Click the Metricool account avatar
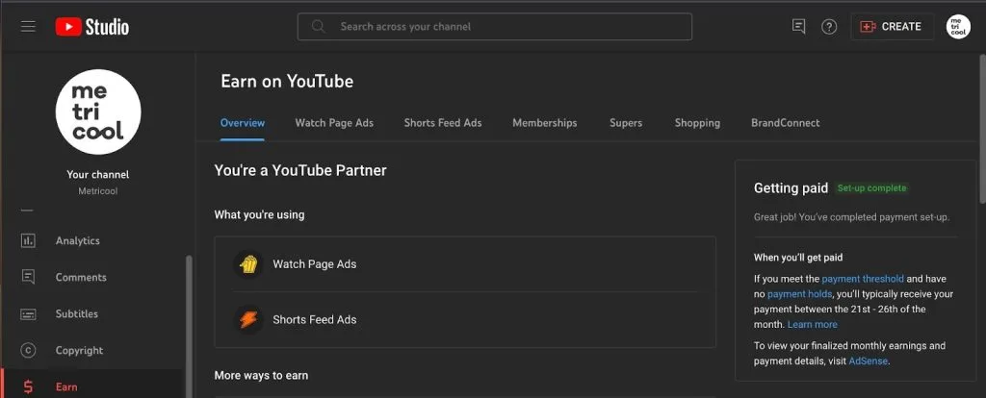Viewport: 986px width, 398px height. click(x=958, y=26)
